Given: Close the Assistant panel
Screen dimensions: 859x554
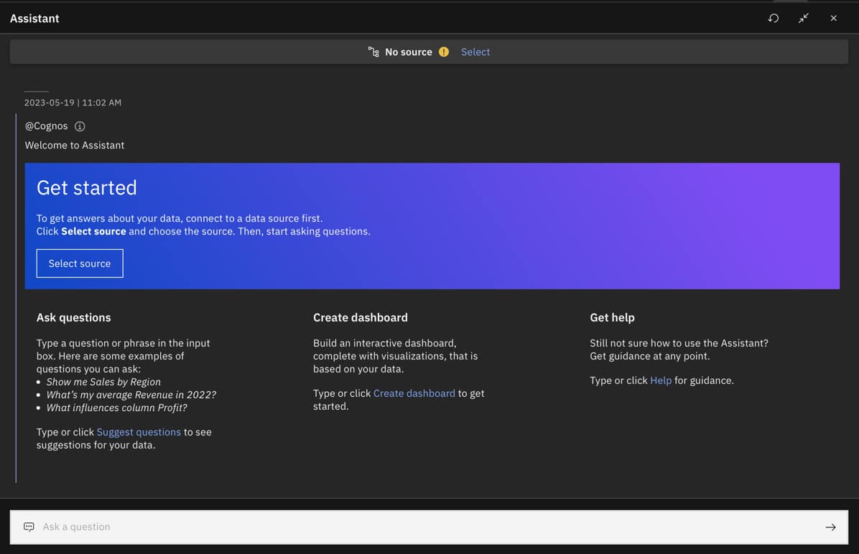Looking at the screenshot, I should [x=833, y=19].
